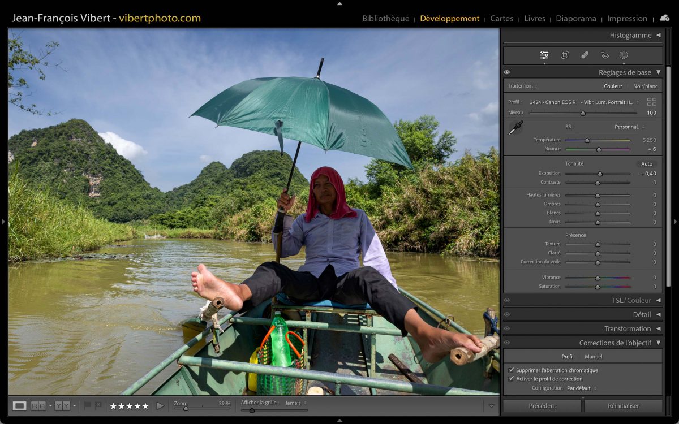The height and width of the screenshot is (424, 679).
Task: Click the Précédent button
Action: [542, 405]
